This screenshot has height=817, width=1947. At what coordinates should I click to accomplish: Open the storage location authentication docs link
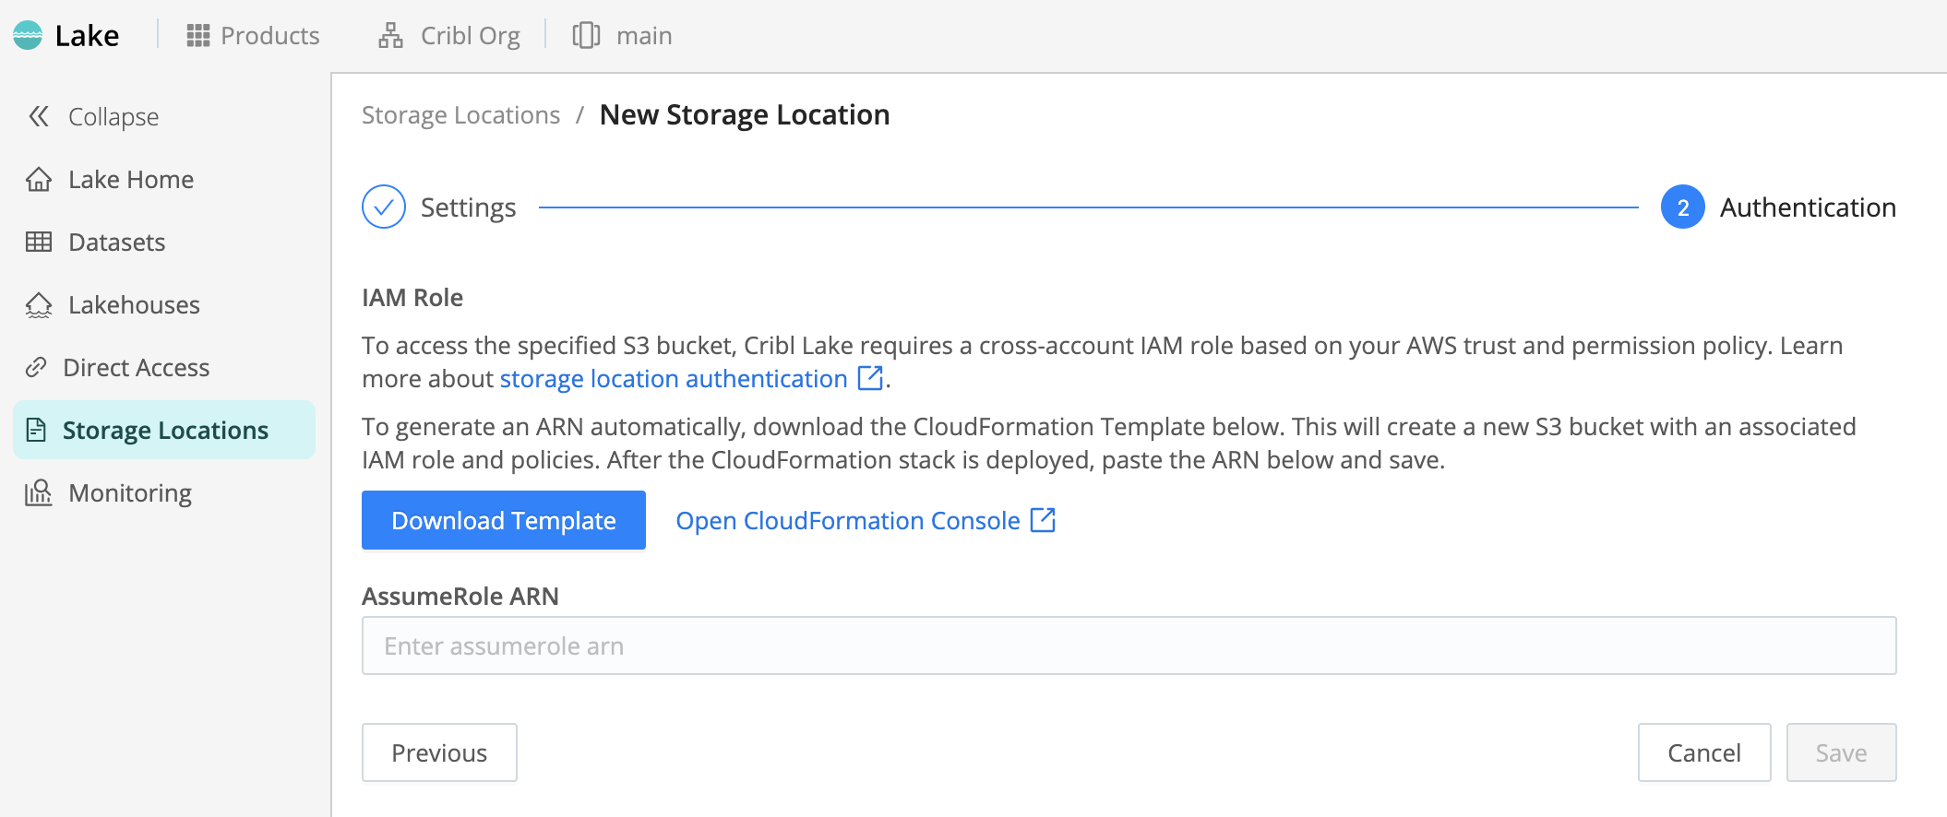tap(674, 378)
